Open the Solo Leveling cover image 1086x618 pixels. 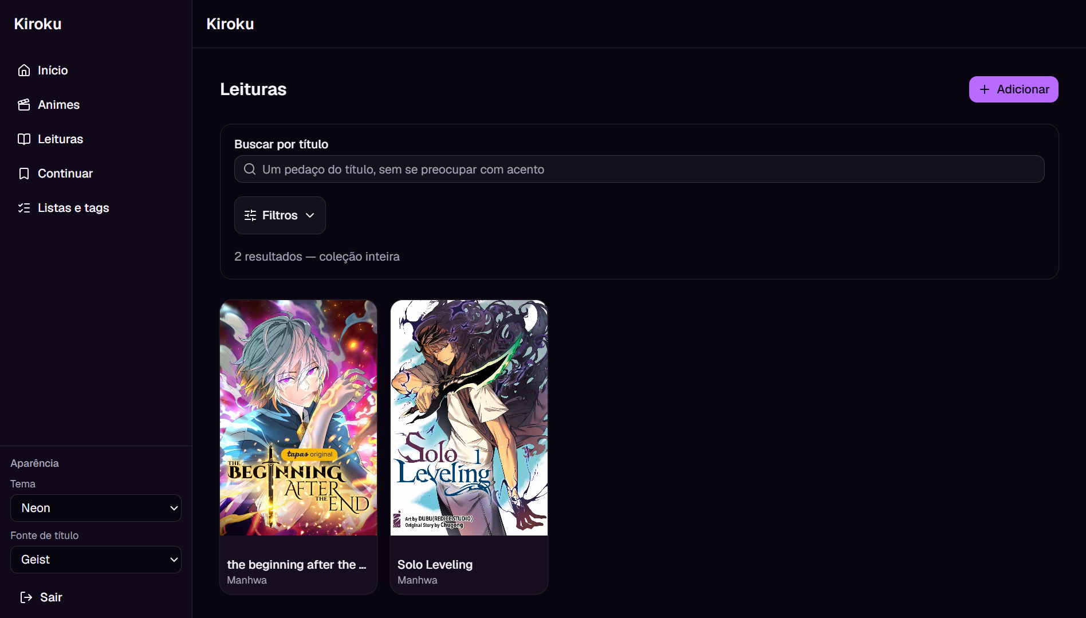tap(469, 418)
